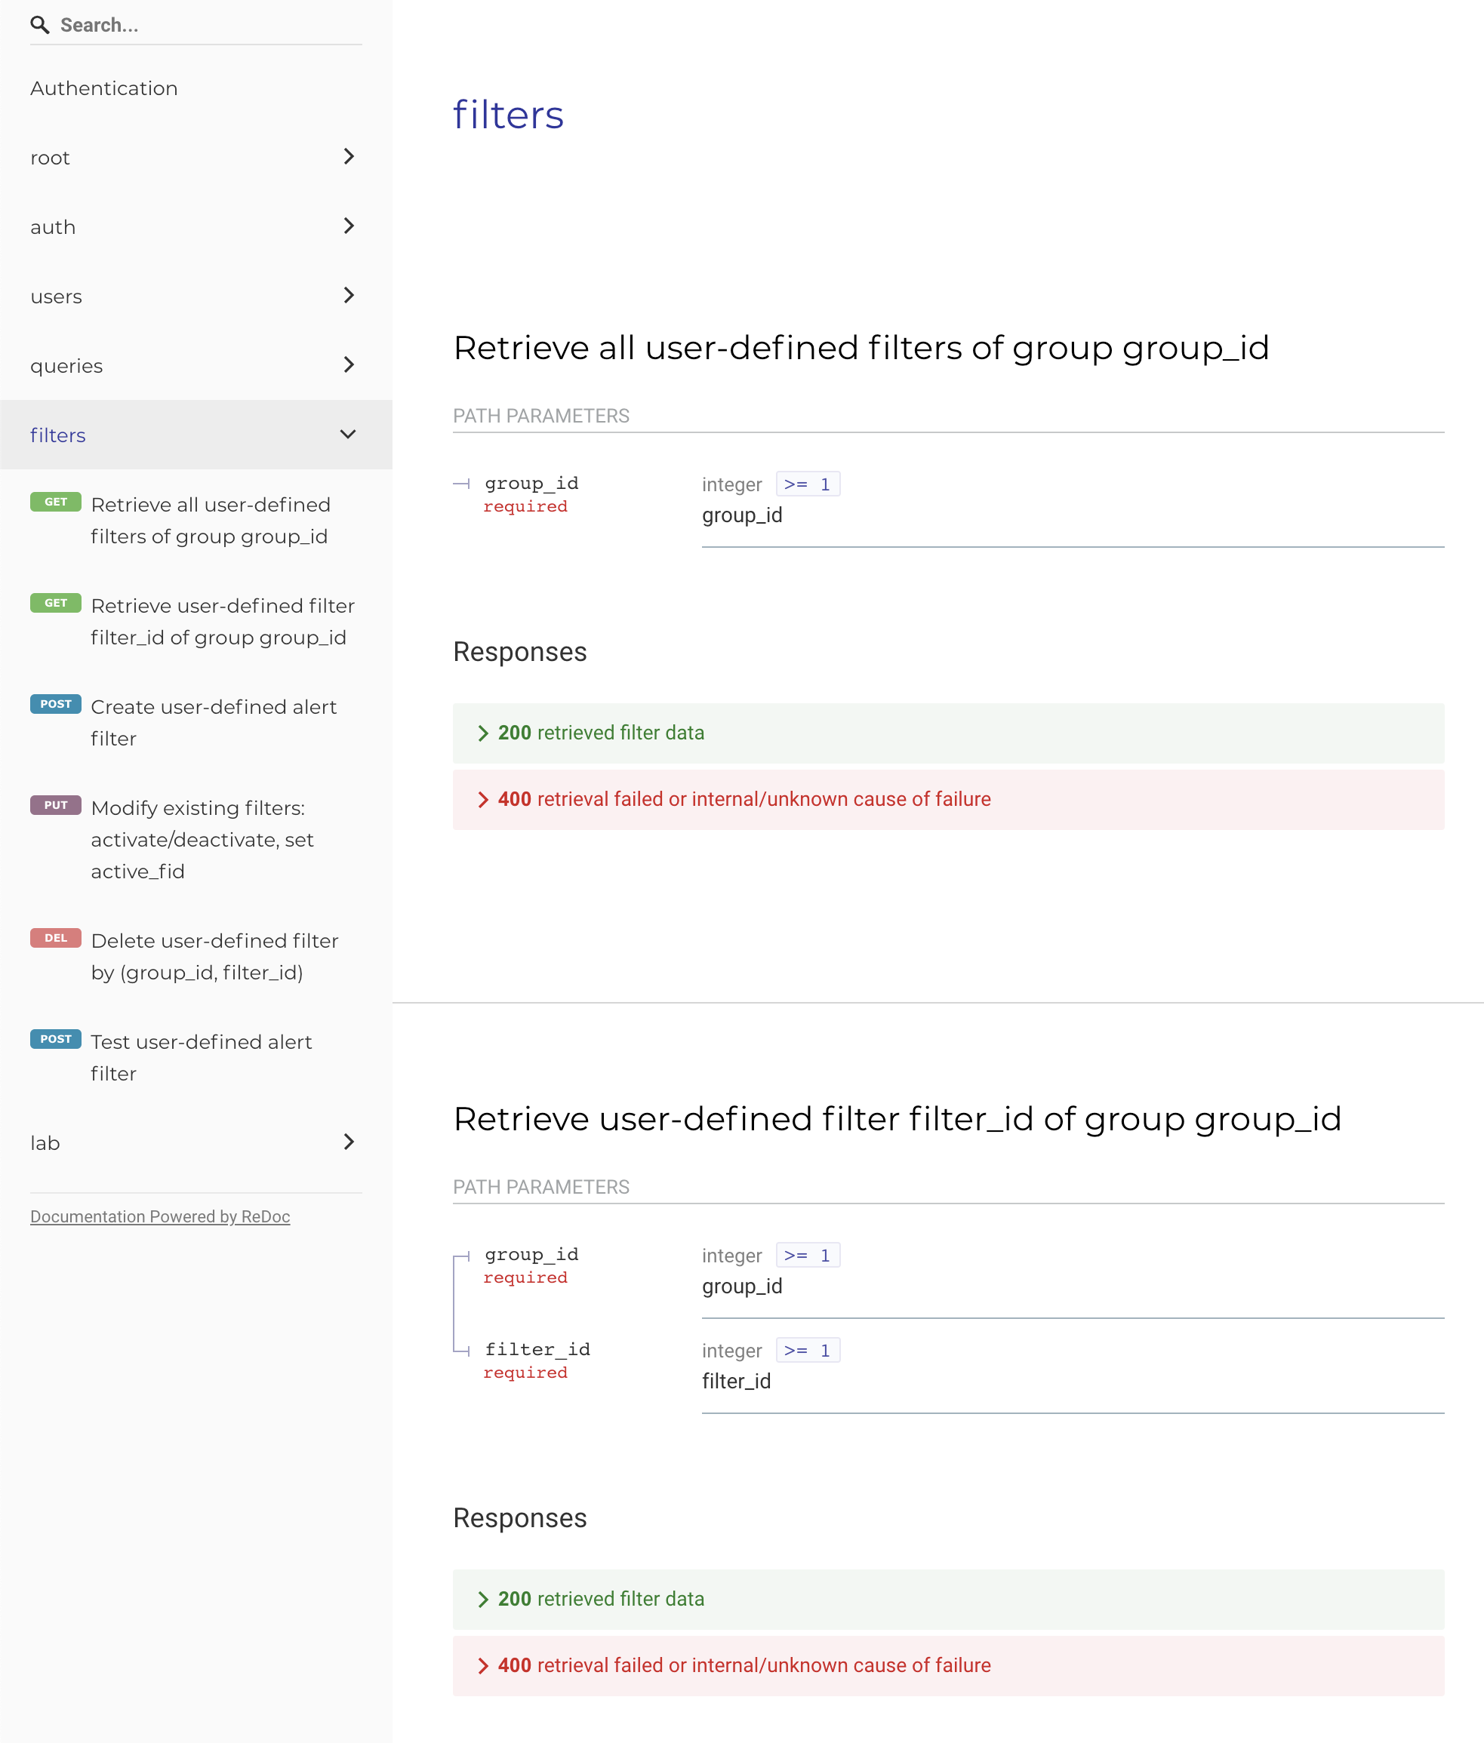The width and height of the screenshot is (1484, 1743).
Task: Select the root menu item
Action: click(196, 157)
